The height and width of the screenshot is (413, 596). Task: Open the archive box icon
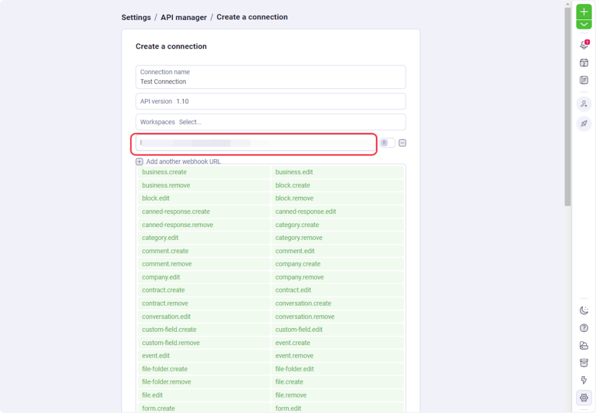pos(584,363)
